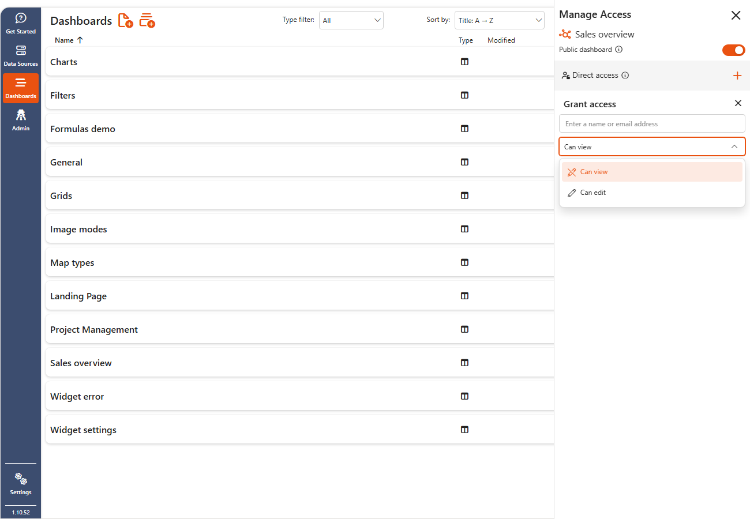Click the type icon in Charts row
The image size is (750, 519).
tap(464, 62)
